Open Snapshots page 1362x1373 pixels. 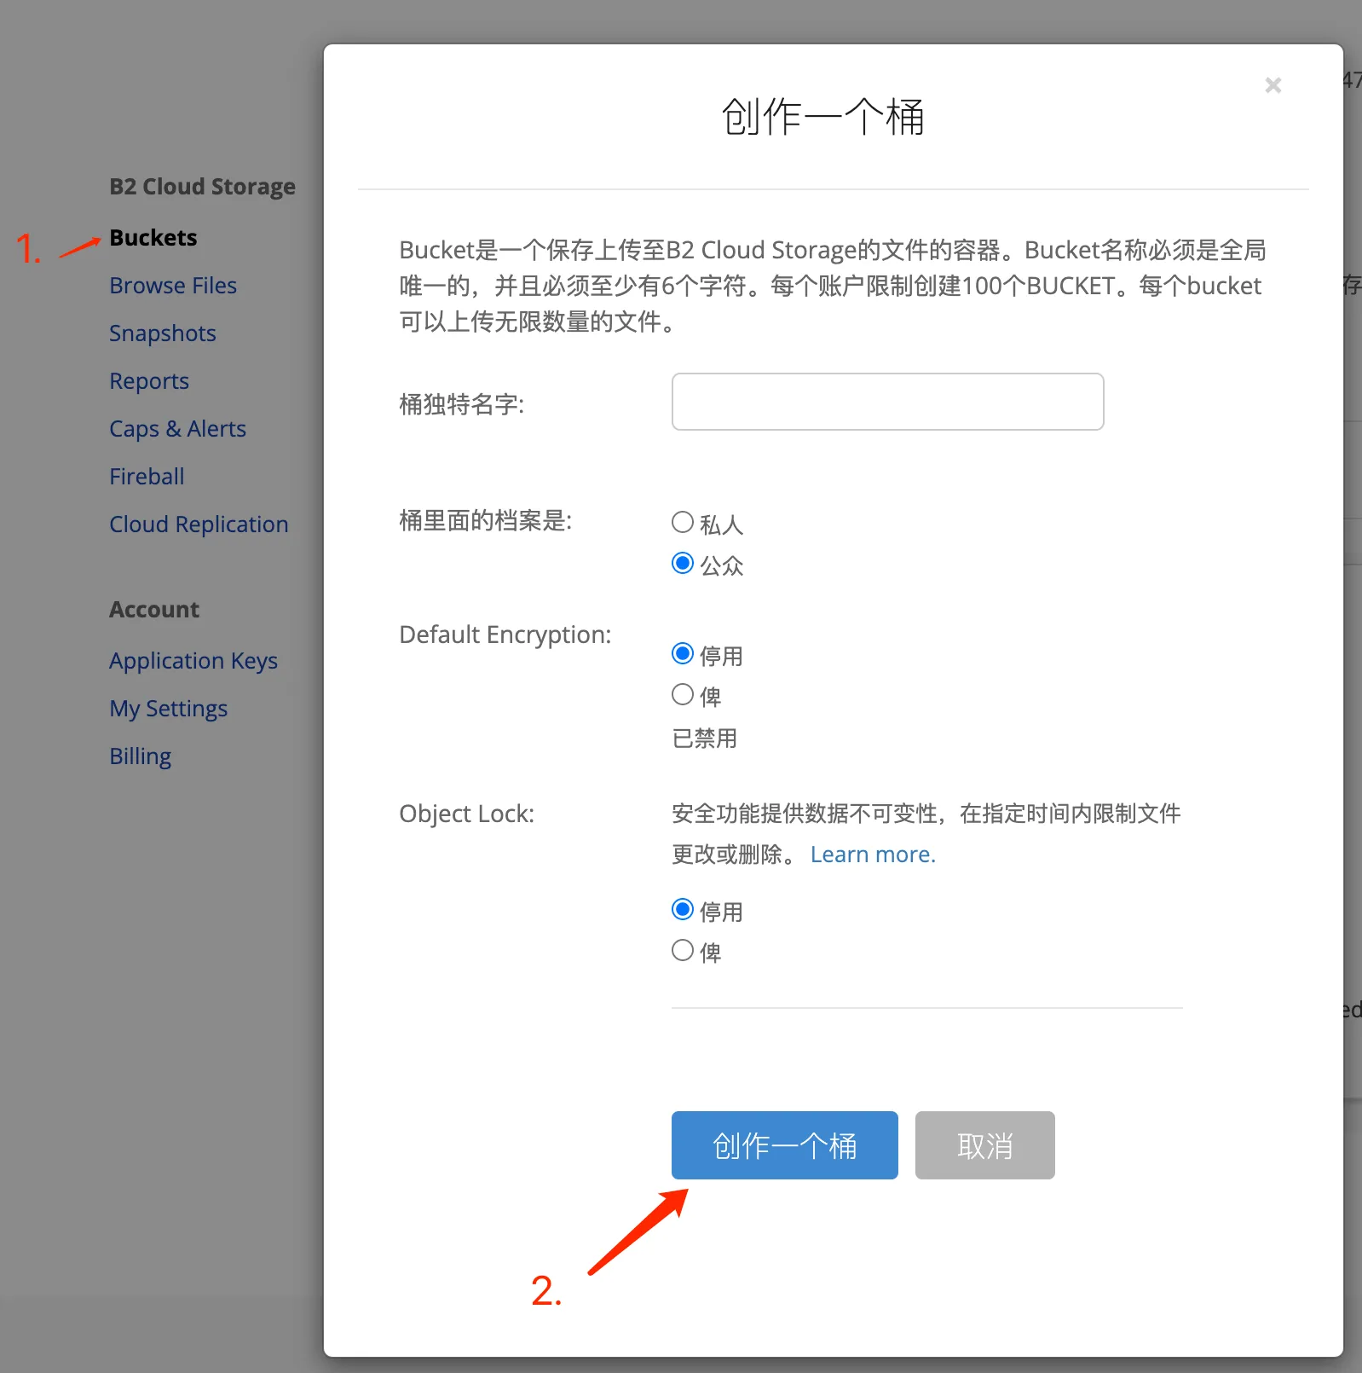(x=163, y=333)
